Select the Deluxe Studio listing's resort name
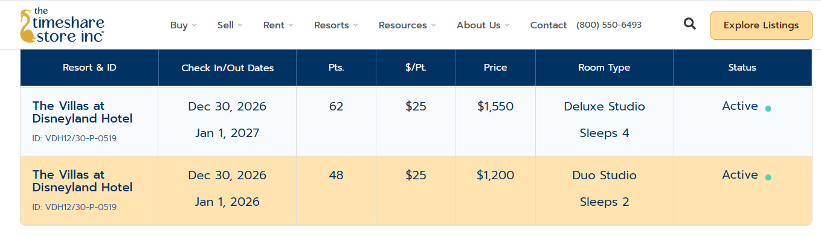 click(82, 112)
